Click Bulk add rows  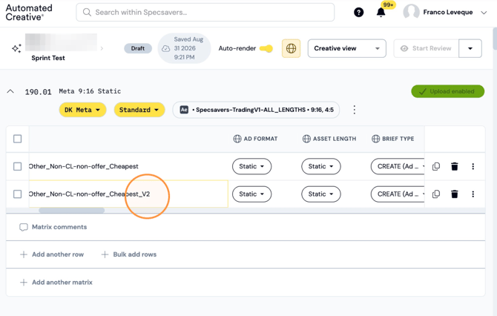point(128,254)
